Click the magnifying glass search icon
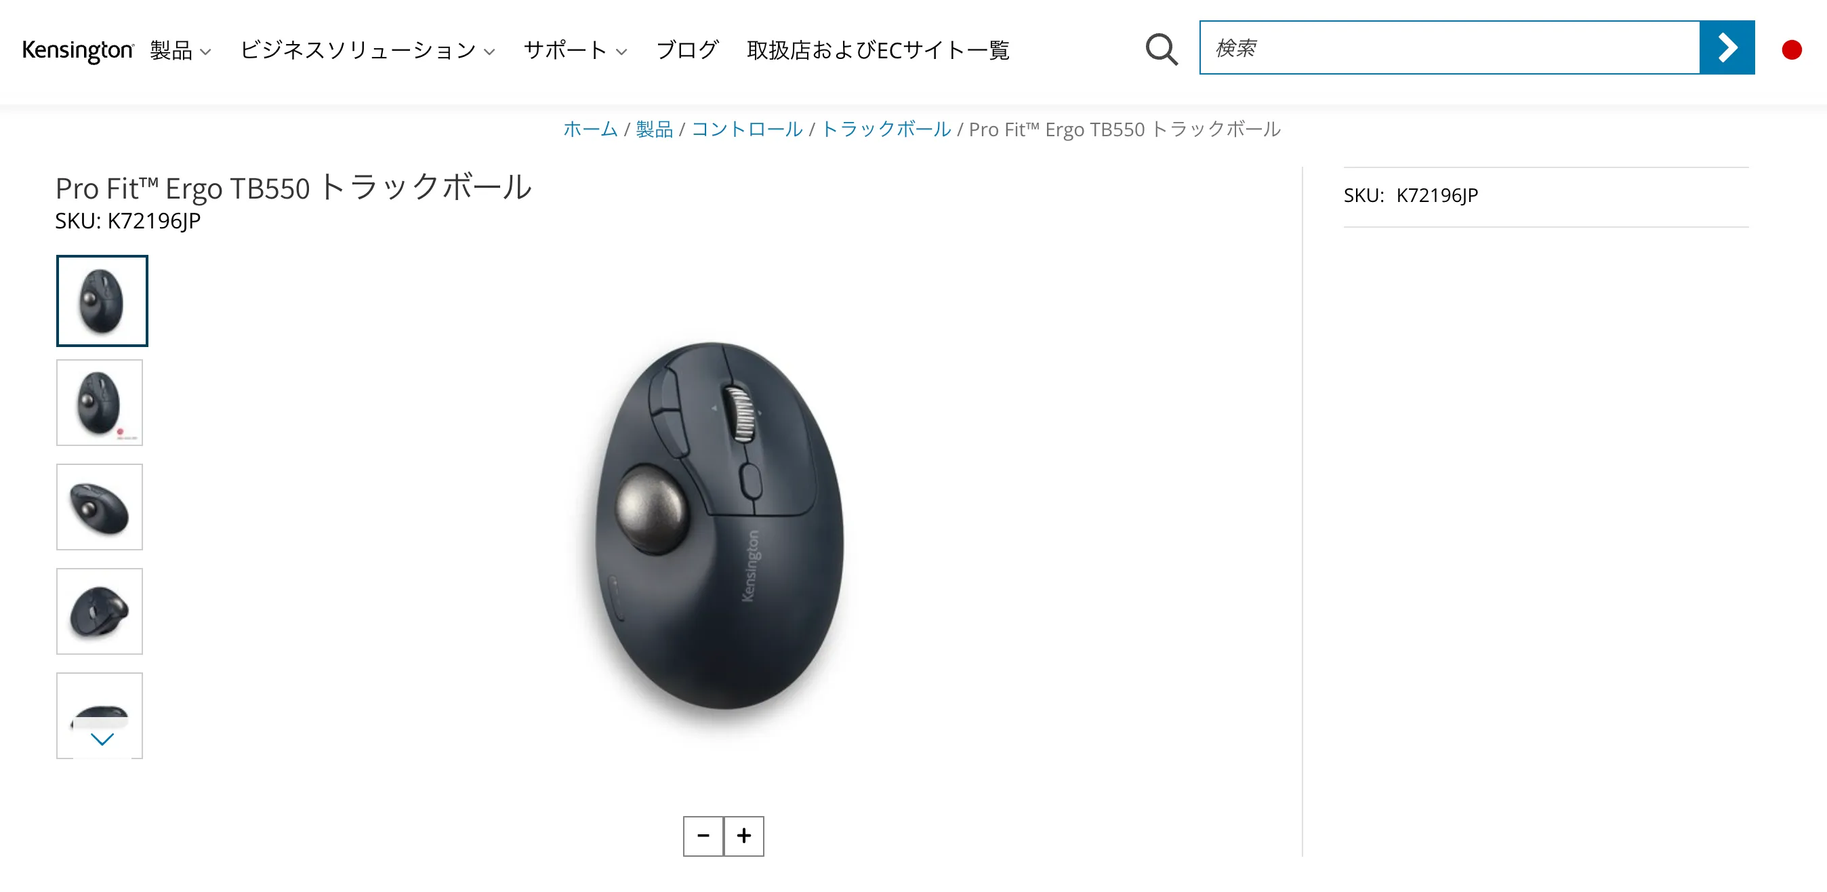Image resolution: width=1827 pixels, height=892 pixels. point(1161,49)
